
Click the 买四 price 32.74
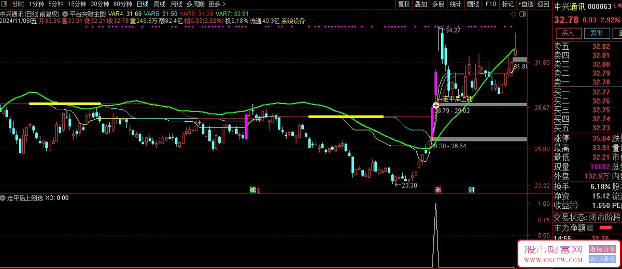600,118
